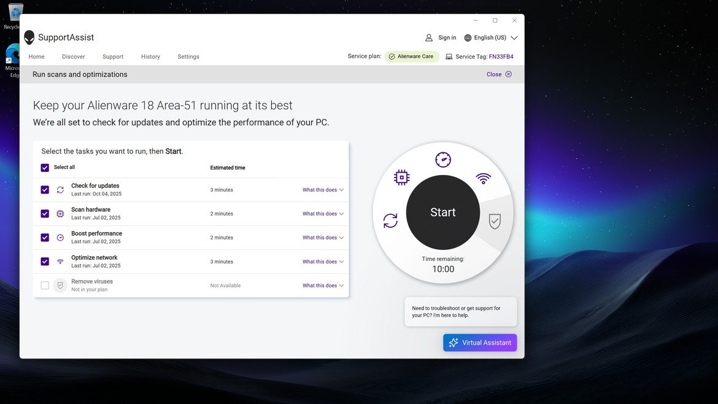Viewport: 718px width, 404px height.
Task: Click the speedometer icon on the dial
Action: point(442,160)
